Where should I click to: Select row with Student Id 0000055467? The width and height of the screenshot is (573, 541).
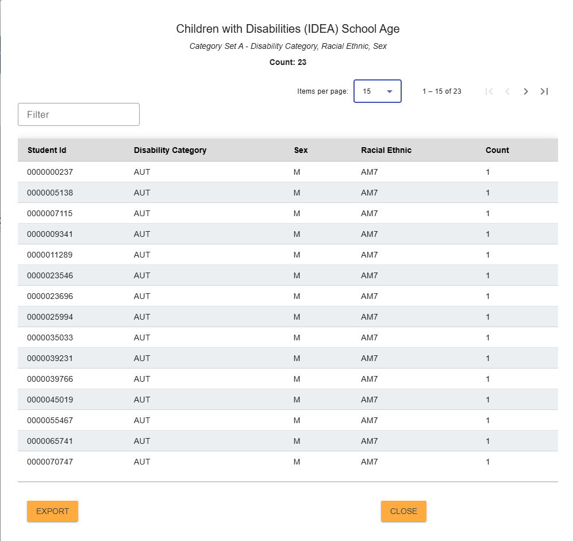click(x=50, y=420)
